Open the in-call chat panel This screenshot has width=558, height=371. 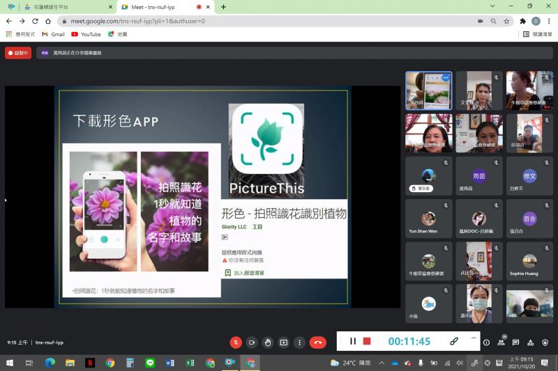[515, 342]
